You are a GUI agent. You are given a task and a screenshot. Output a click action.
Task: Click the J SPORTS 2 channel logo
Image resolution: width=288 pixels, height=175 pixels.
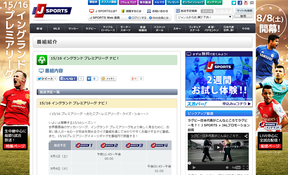(109, 145)
